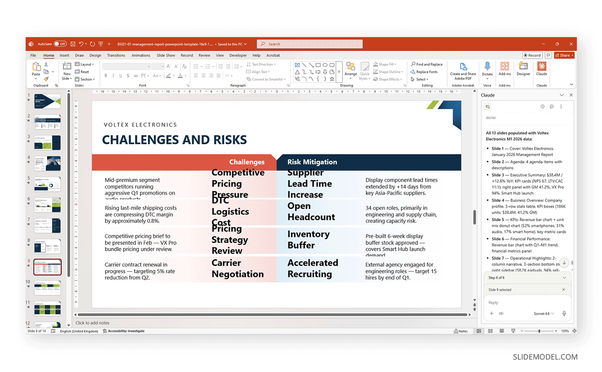Click the Reset slide button

pos(82,72)
